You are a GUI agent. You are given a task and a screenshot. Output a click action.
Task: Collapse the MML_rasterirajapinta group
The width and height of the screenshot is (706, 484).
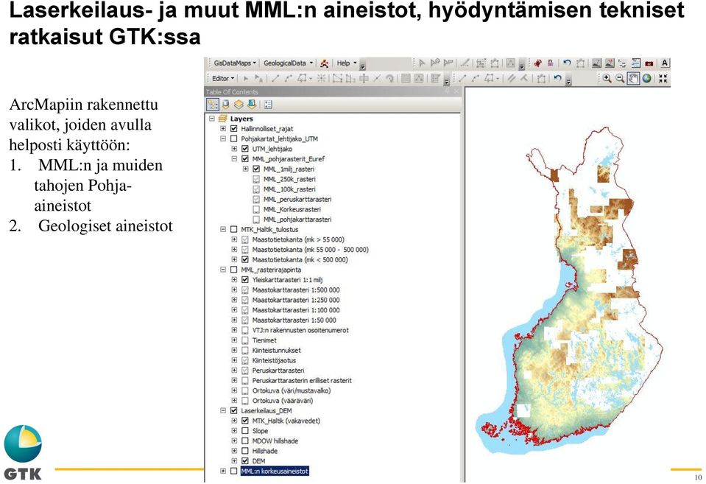coord(223,270)
